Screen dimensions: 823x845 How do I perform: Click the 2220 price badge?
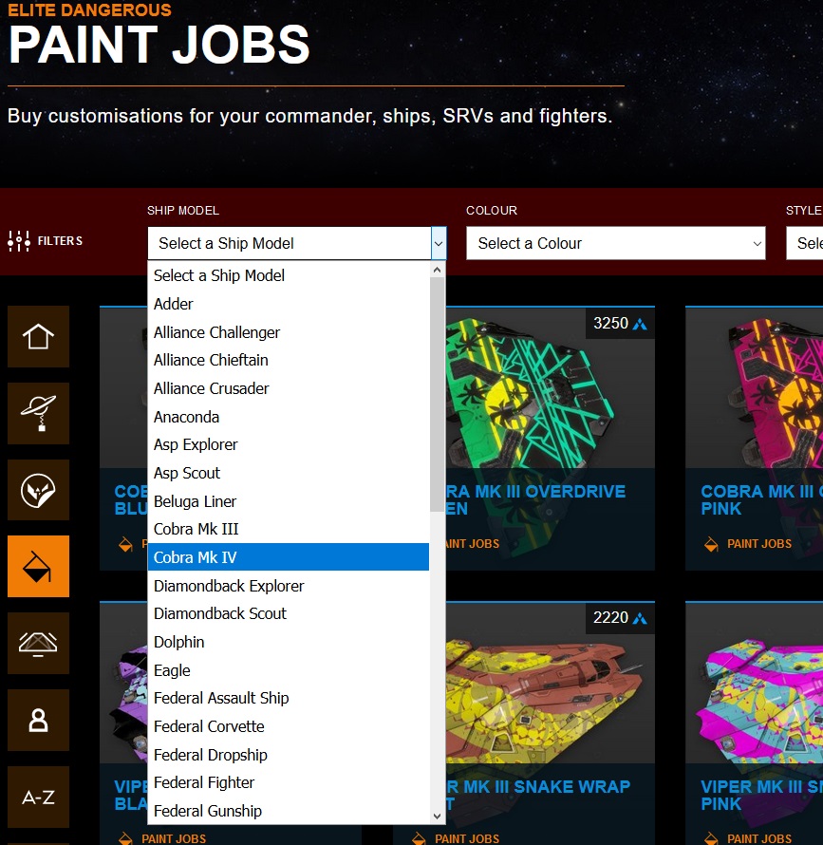620,618
